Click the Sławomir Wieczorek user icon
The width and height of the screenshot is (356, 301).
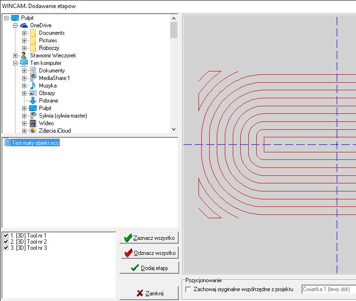24,55
